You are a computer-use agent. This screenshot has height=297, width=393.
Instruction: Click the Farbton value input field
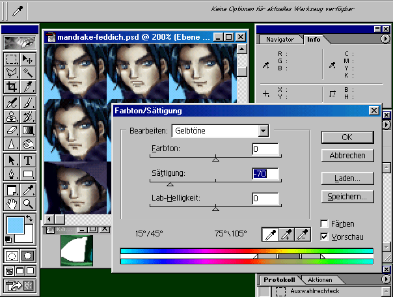265,149
